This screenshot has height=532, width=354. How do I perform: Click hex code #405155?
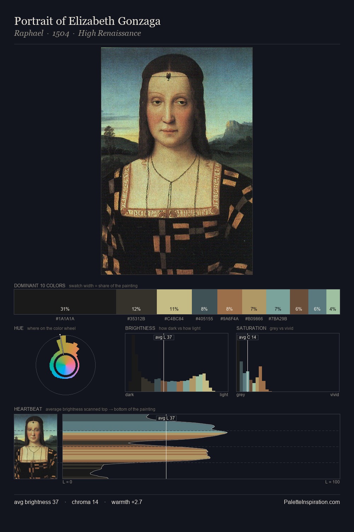point(204,319)
